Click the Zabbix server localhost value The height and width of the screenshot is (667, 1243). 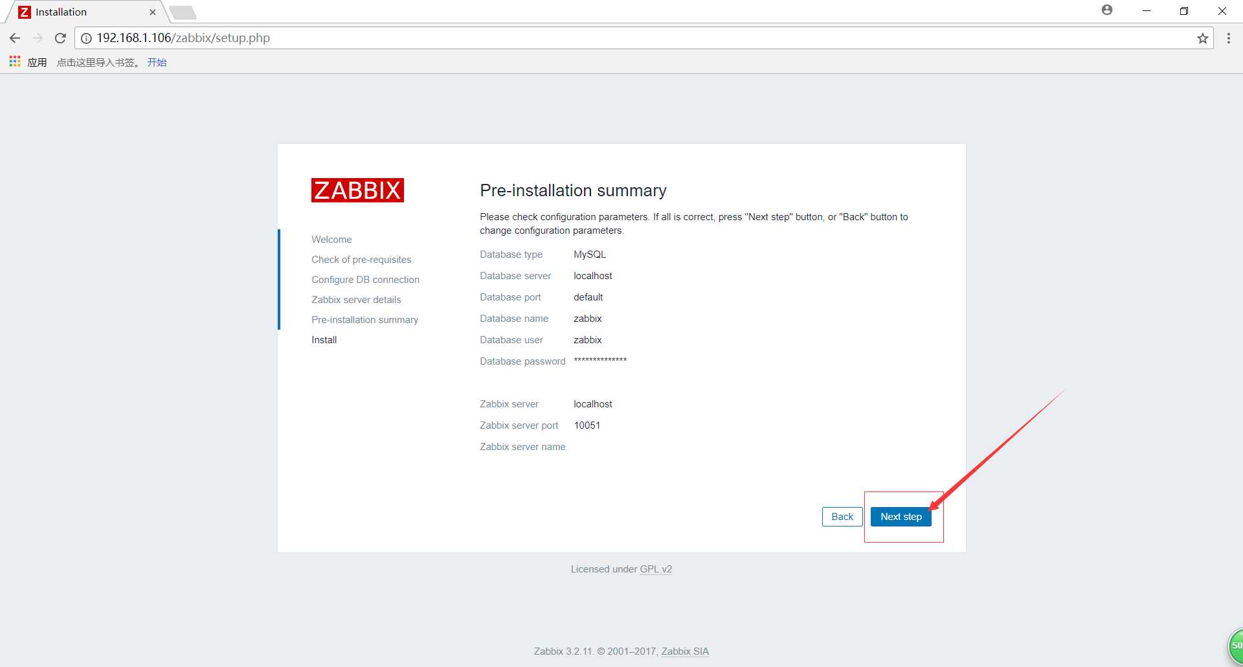point(593,404)
